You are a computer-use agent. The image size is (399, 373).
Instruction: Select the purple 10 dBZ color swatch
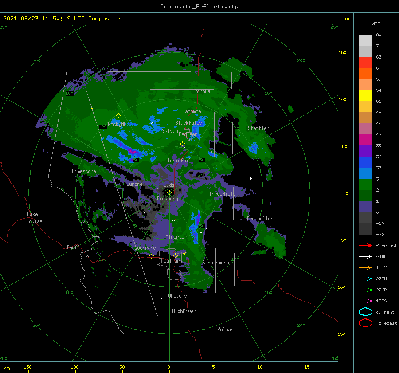(365, 207)
